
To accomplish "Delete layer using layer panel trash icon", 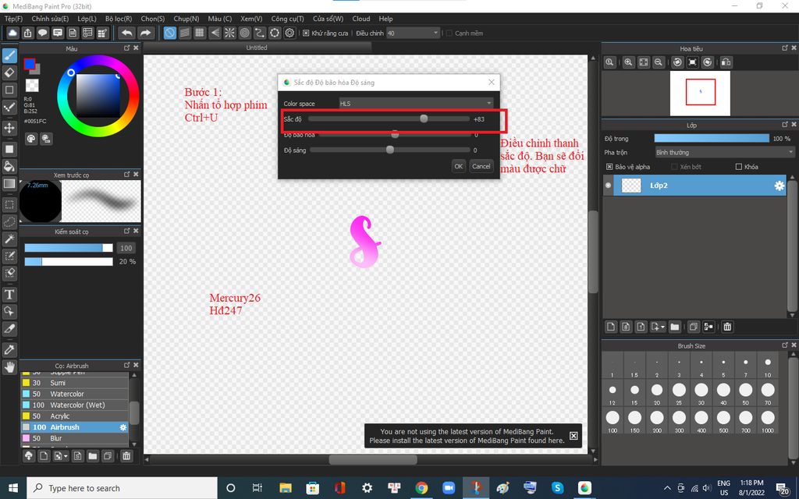I will 727,327.
